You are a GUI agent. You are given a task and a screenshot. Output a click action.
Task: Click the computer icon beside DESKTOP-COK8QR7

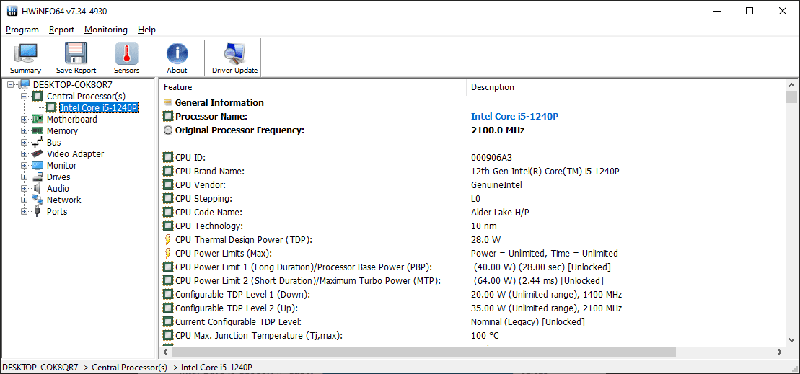tap(25, 84)
